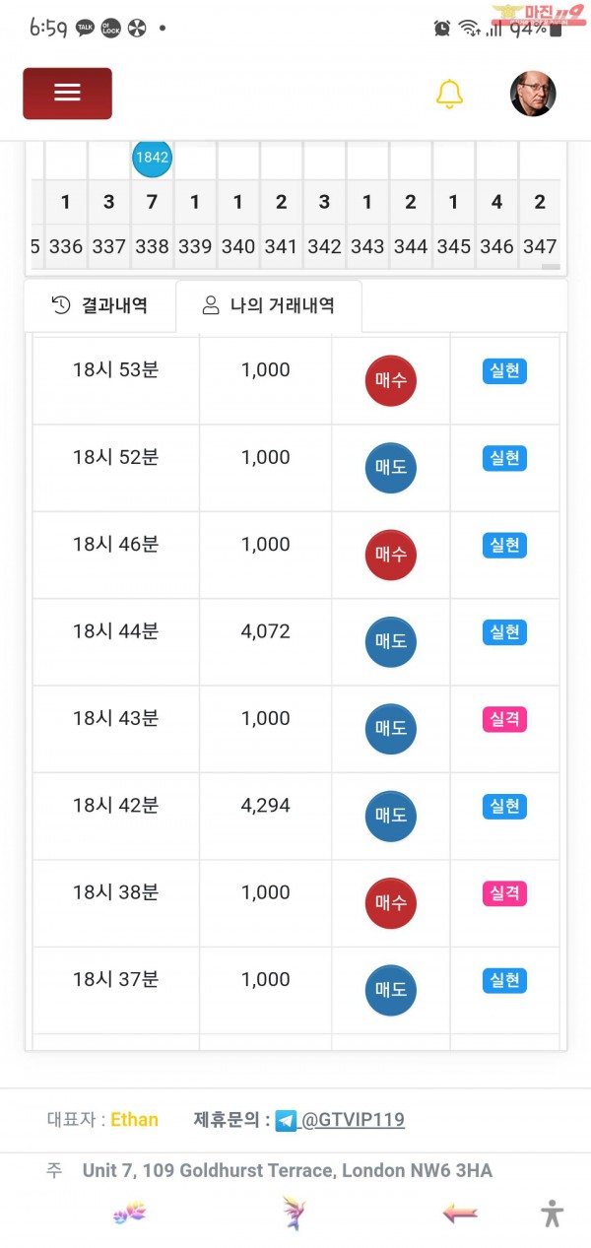Tap the yellow notification bell
591x1248 pixels.
point(449,94)
